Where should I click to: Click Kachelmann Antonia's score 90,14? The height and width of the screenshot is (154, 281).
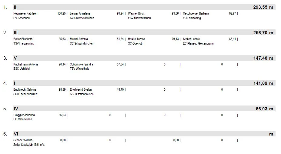click(x=62, y=64)
